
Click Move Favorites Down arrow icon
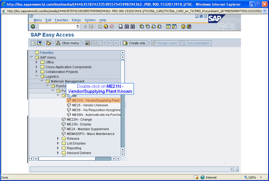[x=110, y=43]
